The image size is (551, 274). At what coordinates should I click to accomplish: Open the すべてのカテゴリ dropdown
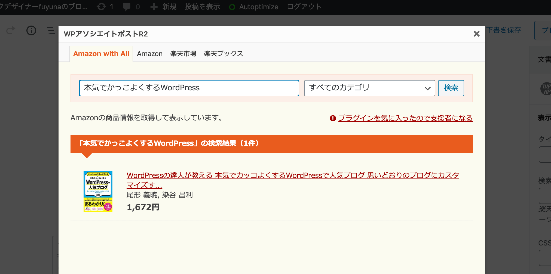(x=369, y=88)
